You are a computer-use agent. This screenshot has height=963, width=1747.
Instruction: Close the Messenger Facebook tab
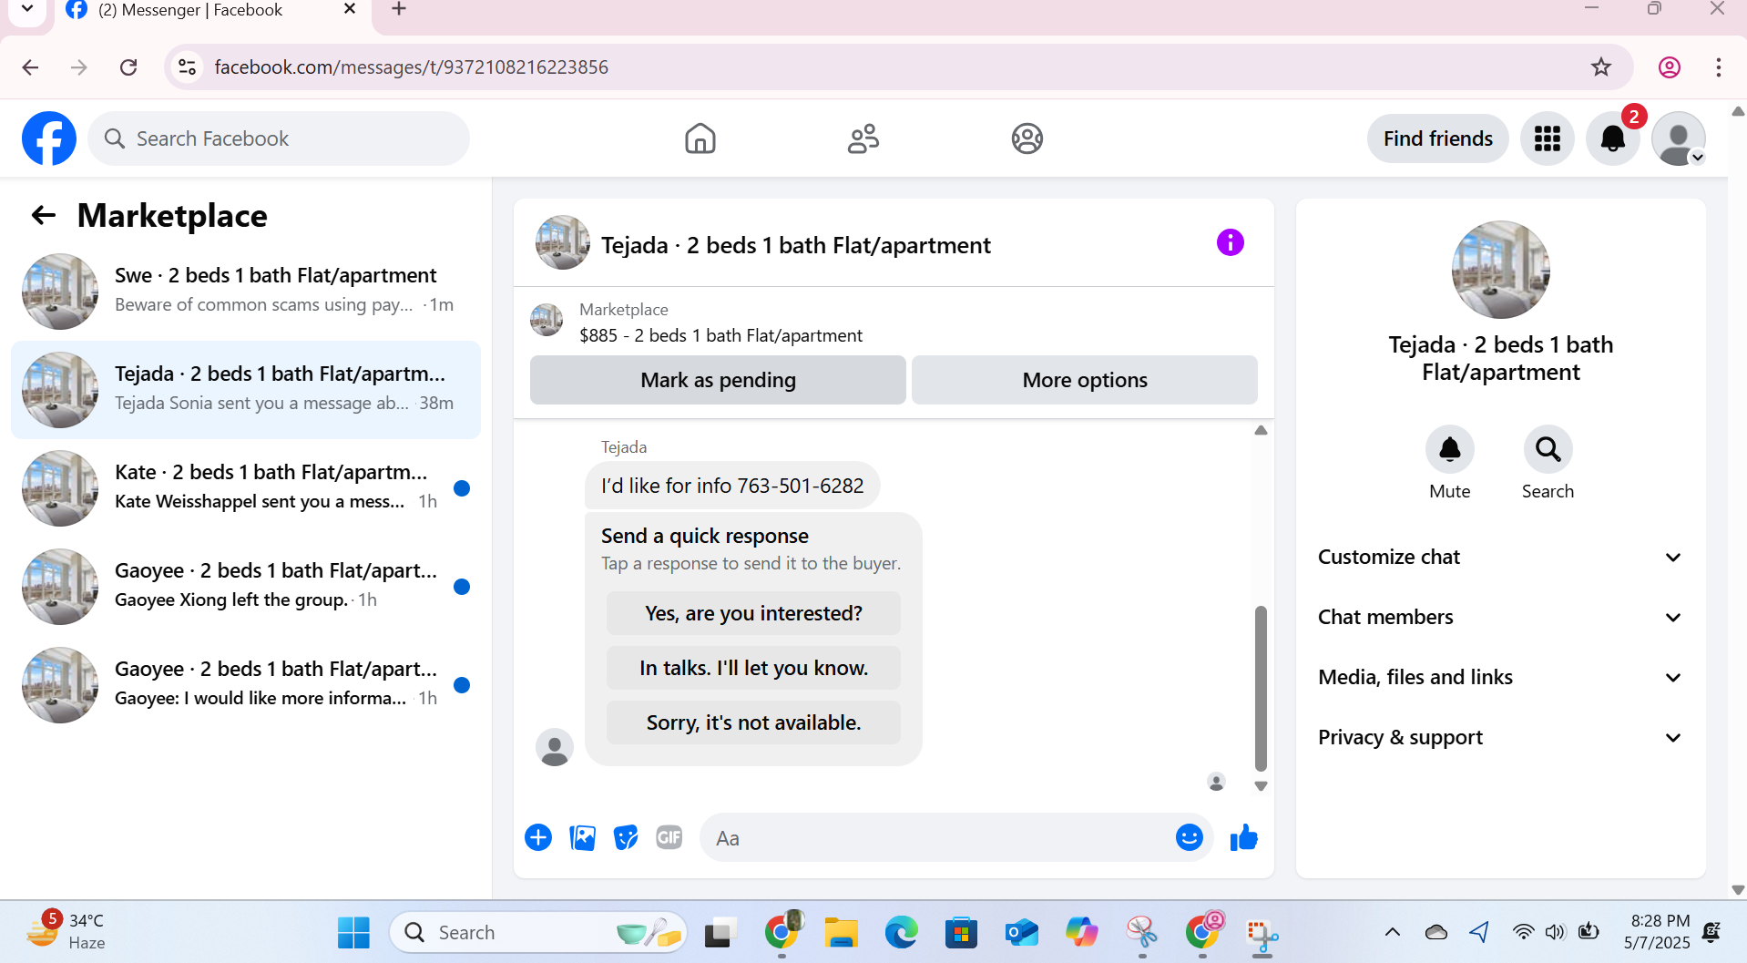click(349, 9)
